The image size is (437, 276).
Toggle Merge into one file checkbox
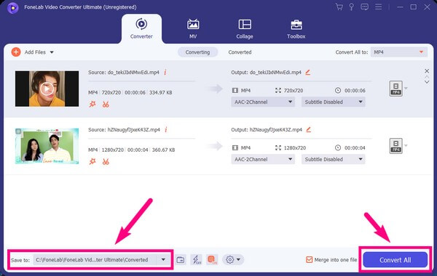[309, 260]
